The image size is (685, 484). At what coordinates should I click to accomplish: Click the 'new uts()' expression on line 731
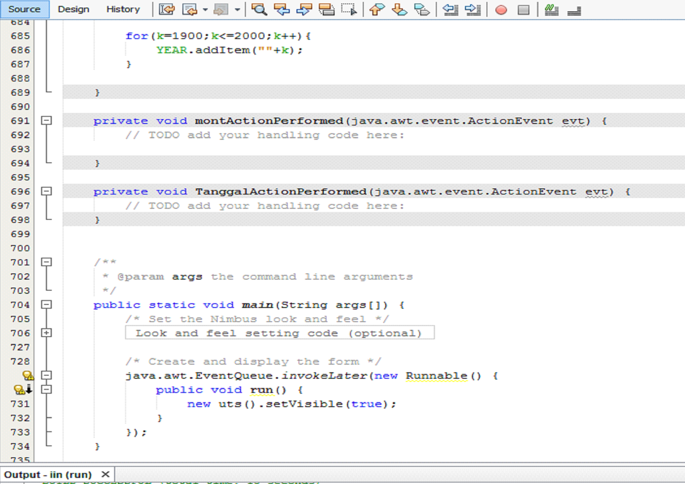click(x=221, y=404)
